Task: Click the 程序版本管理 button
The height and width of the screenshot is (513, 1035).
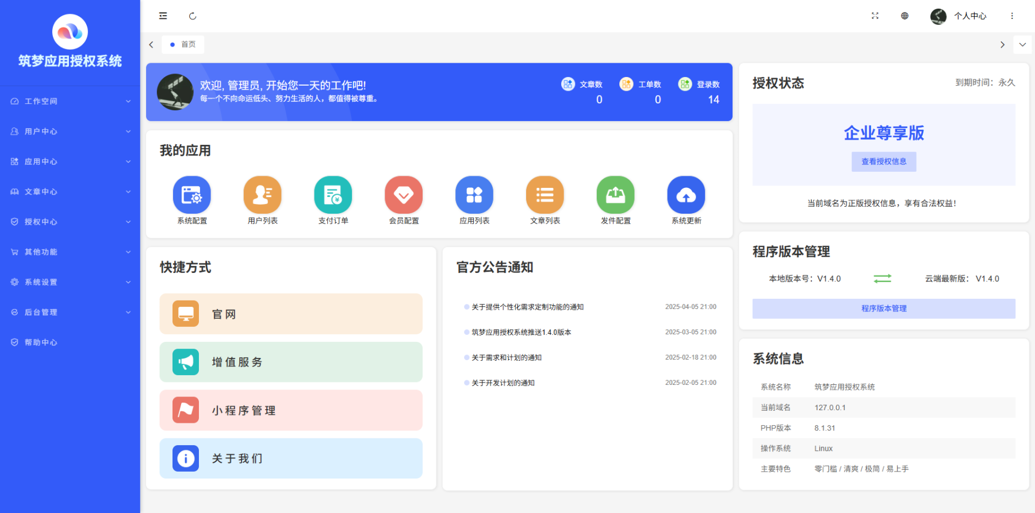Action: tap(884, 308)
